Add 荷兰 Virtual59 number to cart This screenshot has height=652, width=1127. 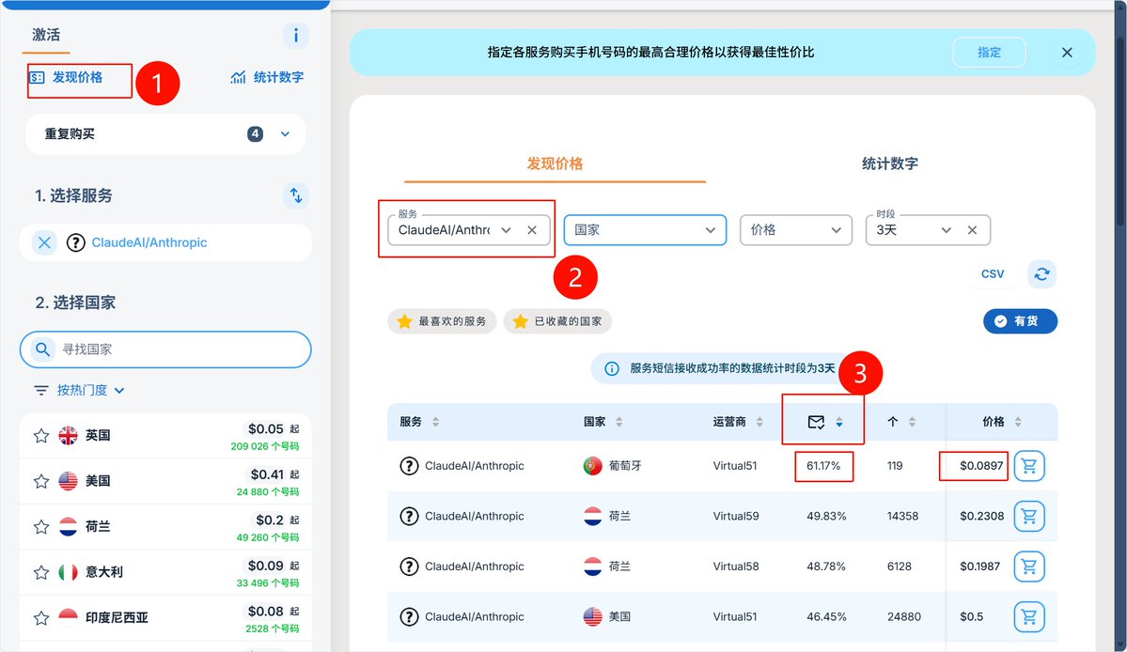click(x=1028, y=517)
